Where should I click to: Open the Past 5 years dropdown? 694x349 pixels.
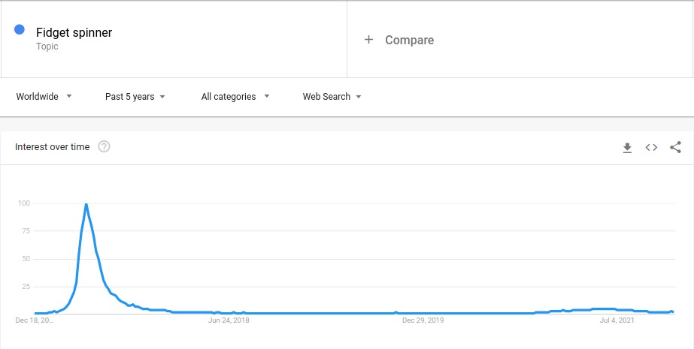coord(135,96)
